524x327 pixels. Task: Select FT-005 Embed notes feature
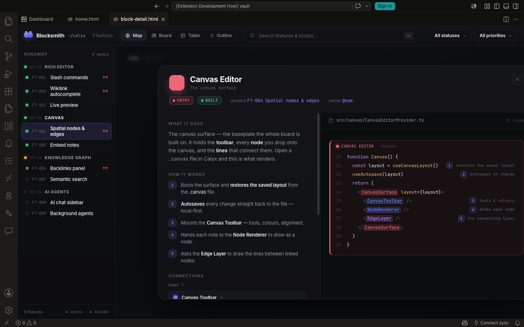[66, 145]
